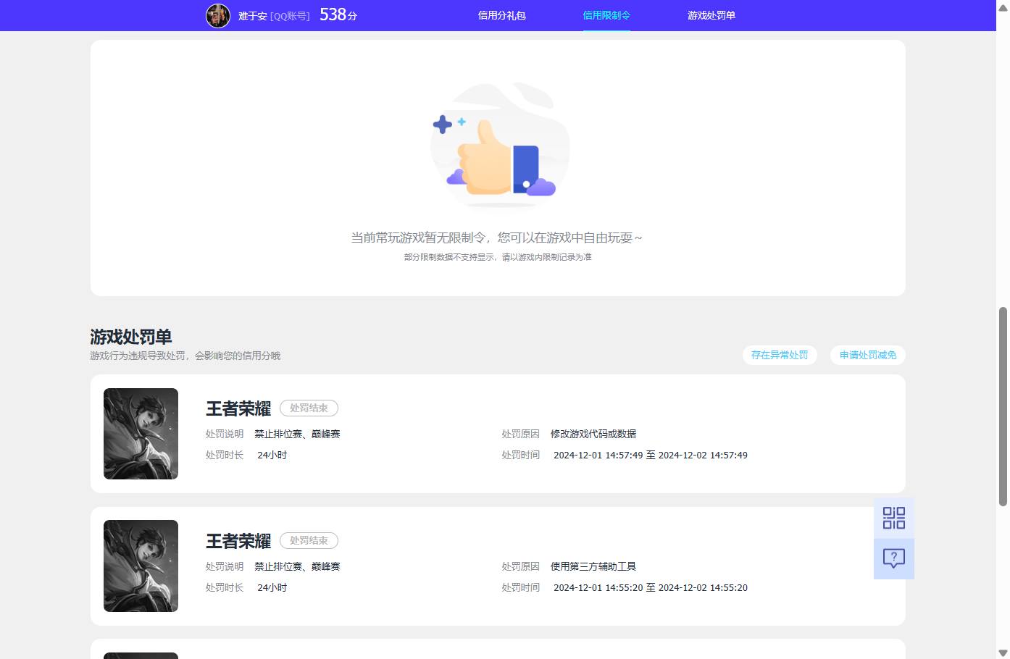The width and height of the screenshot is (1010, 659).
Task: Switch to 信用分礼包 tab
Action: (x=501, y=15)
